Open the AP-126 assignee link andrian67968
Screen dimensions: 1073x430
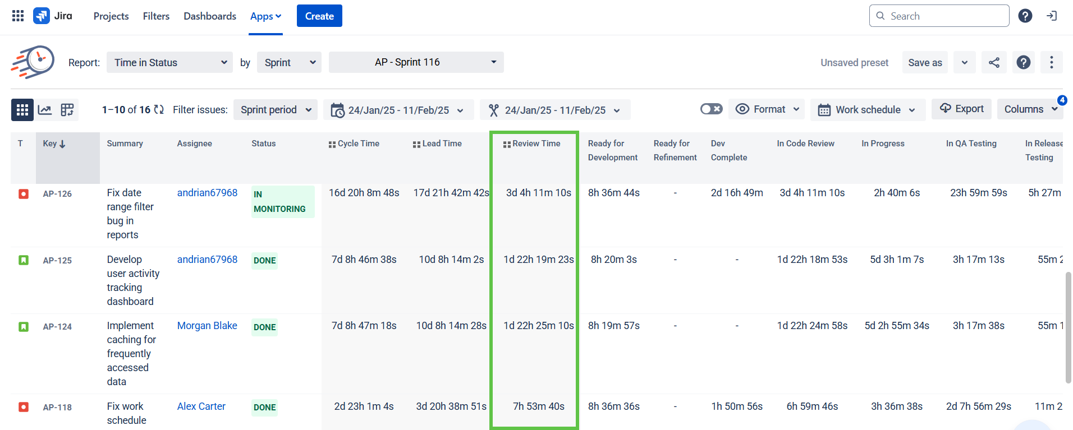207,193
